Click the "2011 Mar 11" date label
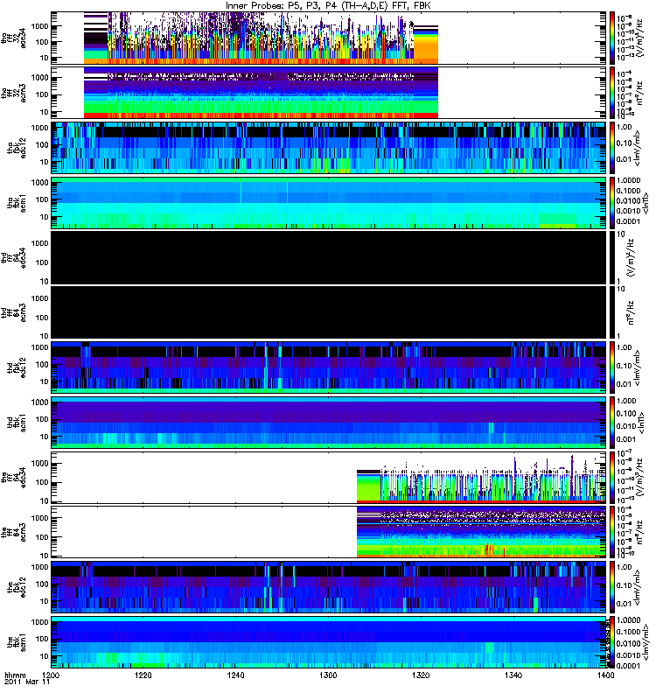656x700 pixels. 27,682
